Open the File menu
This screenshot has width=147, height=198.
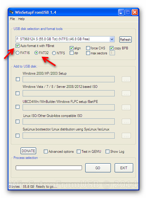pyautogui.click(x=12, y=19)
